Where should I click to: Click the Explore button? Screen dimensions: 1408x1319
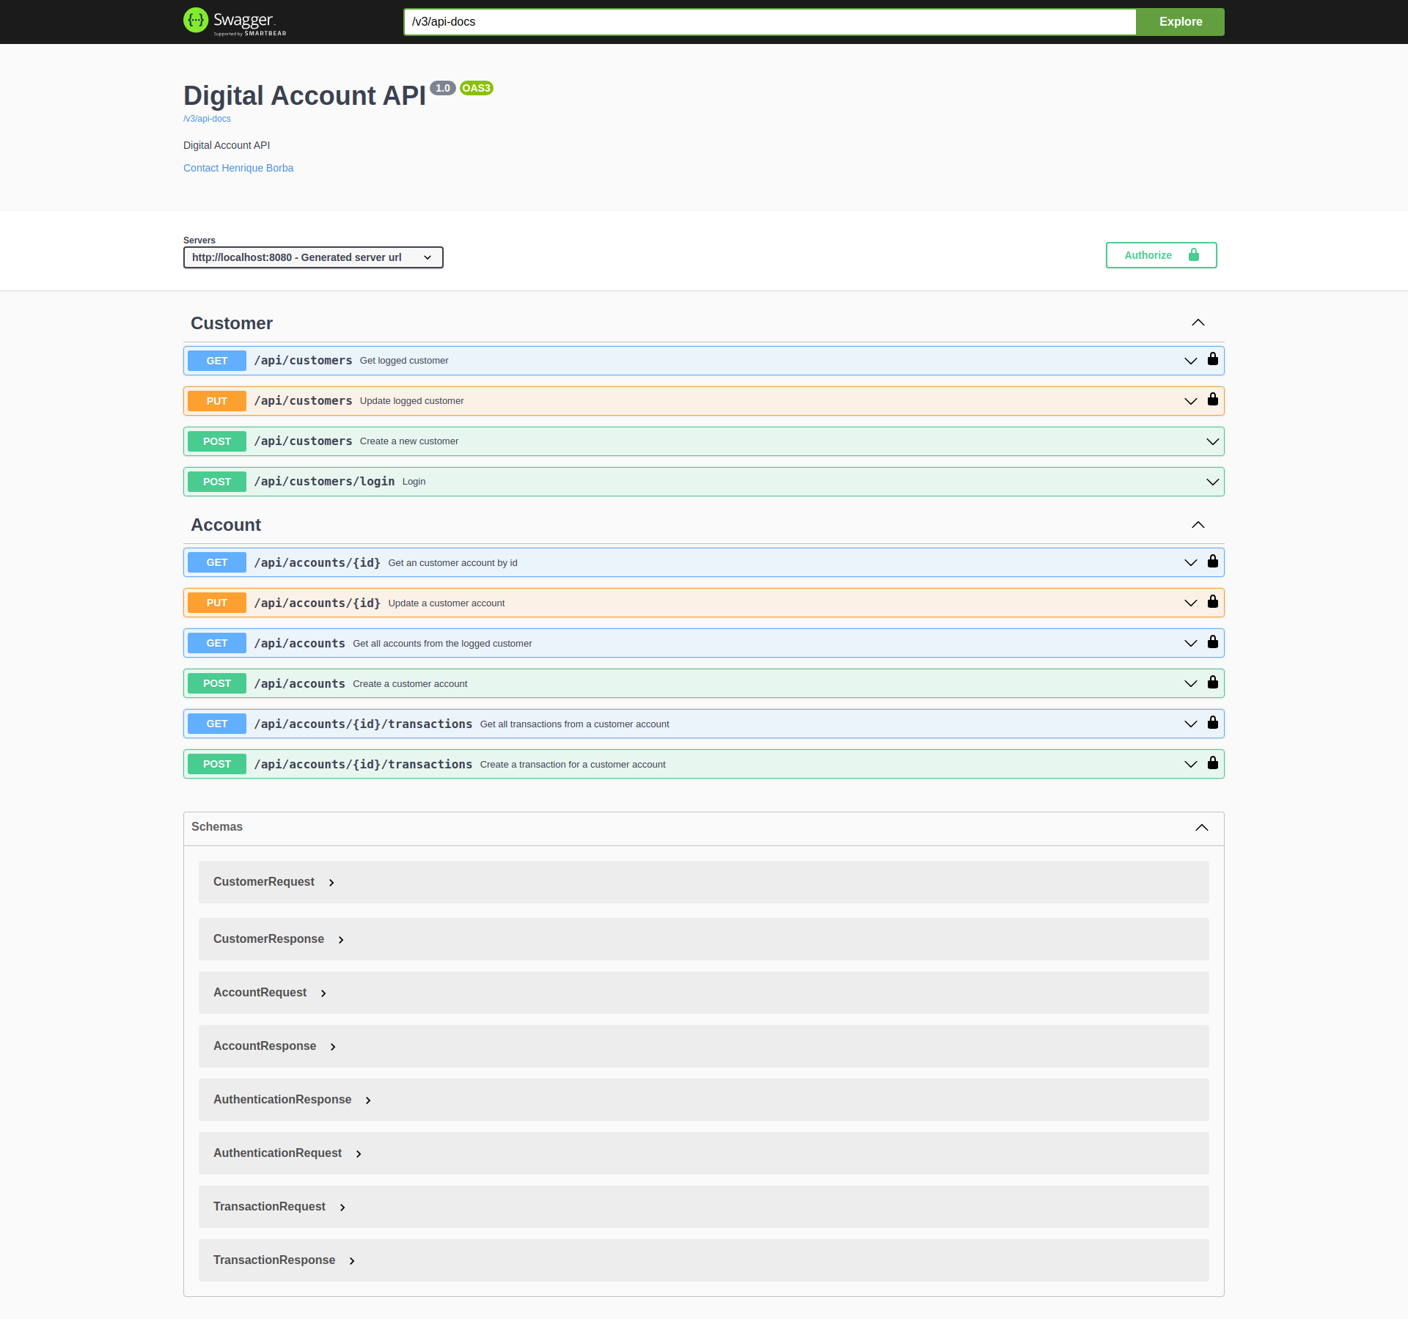click(x=1180, y=22)
